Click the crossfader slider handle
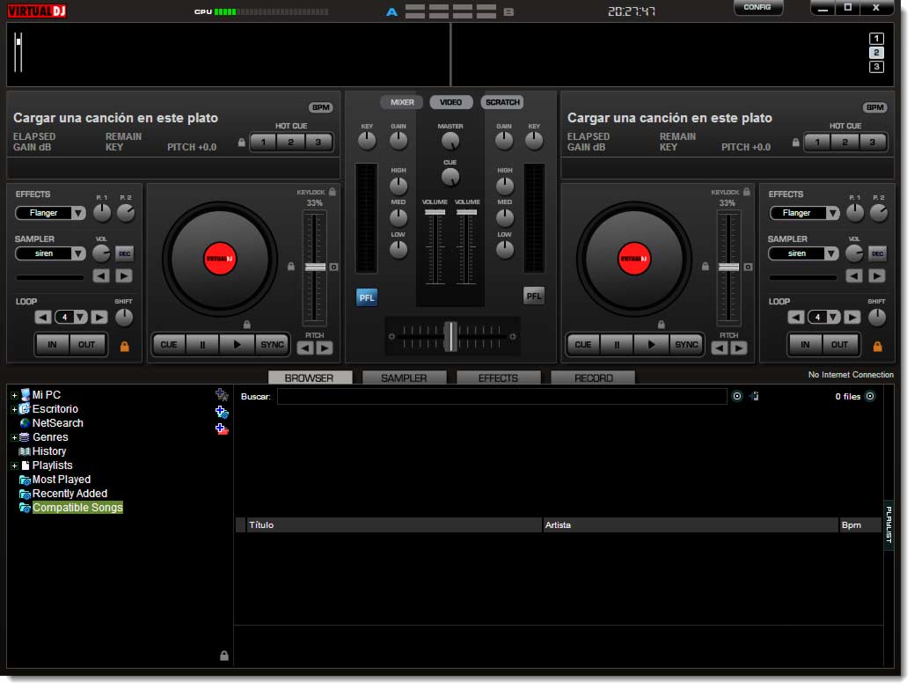Screen dimensions: 914x689 tap(450, 336)
